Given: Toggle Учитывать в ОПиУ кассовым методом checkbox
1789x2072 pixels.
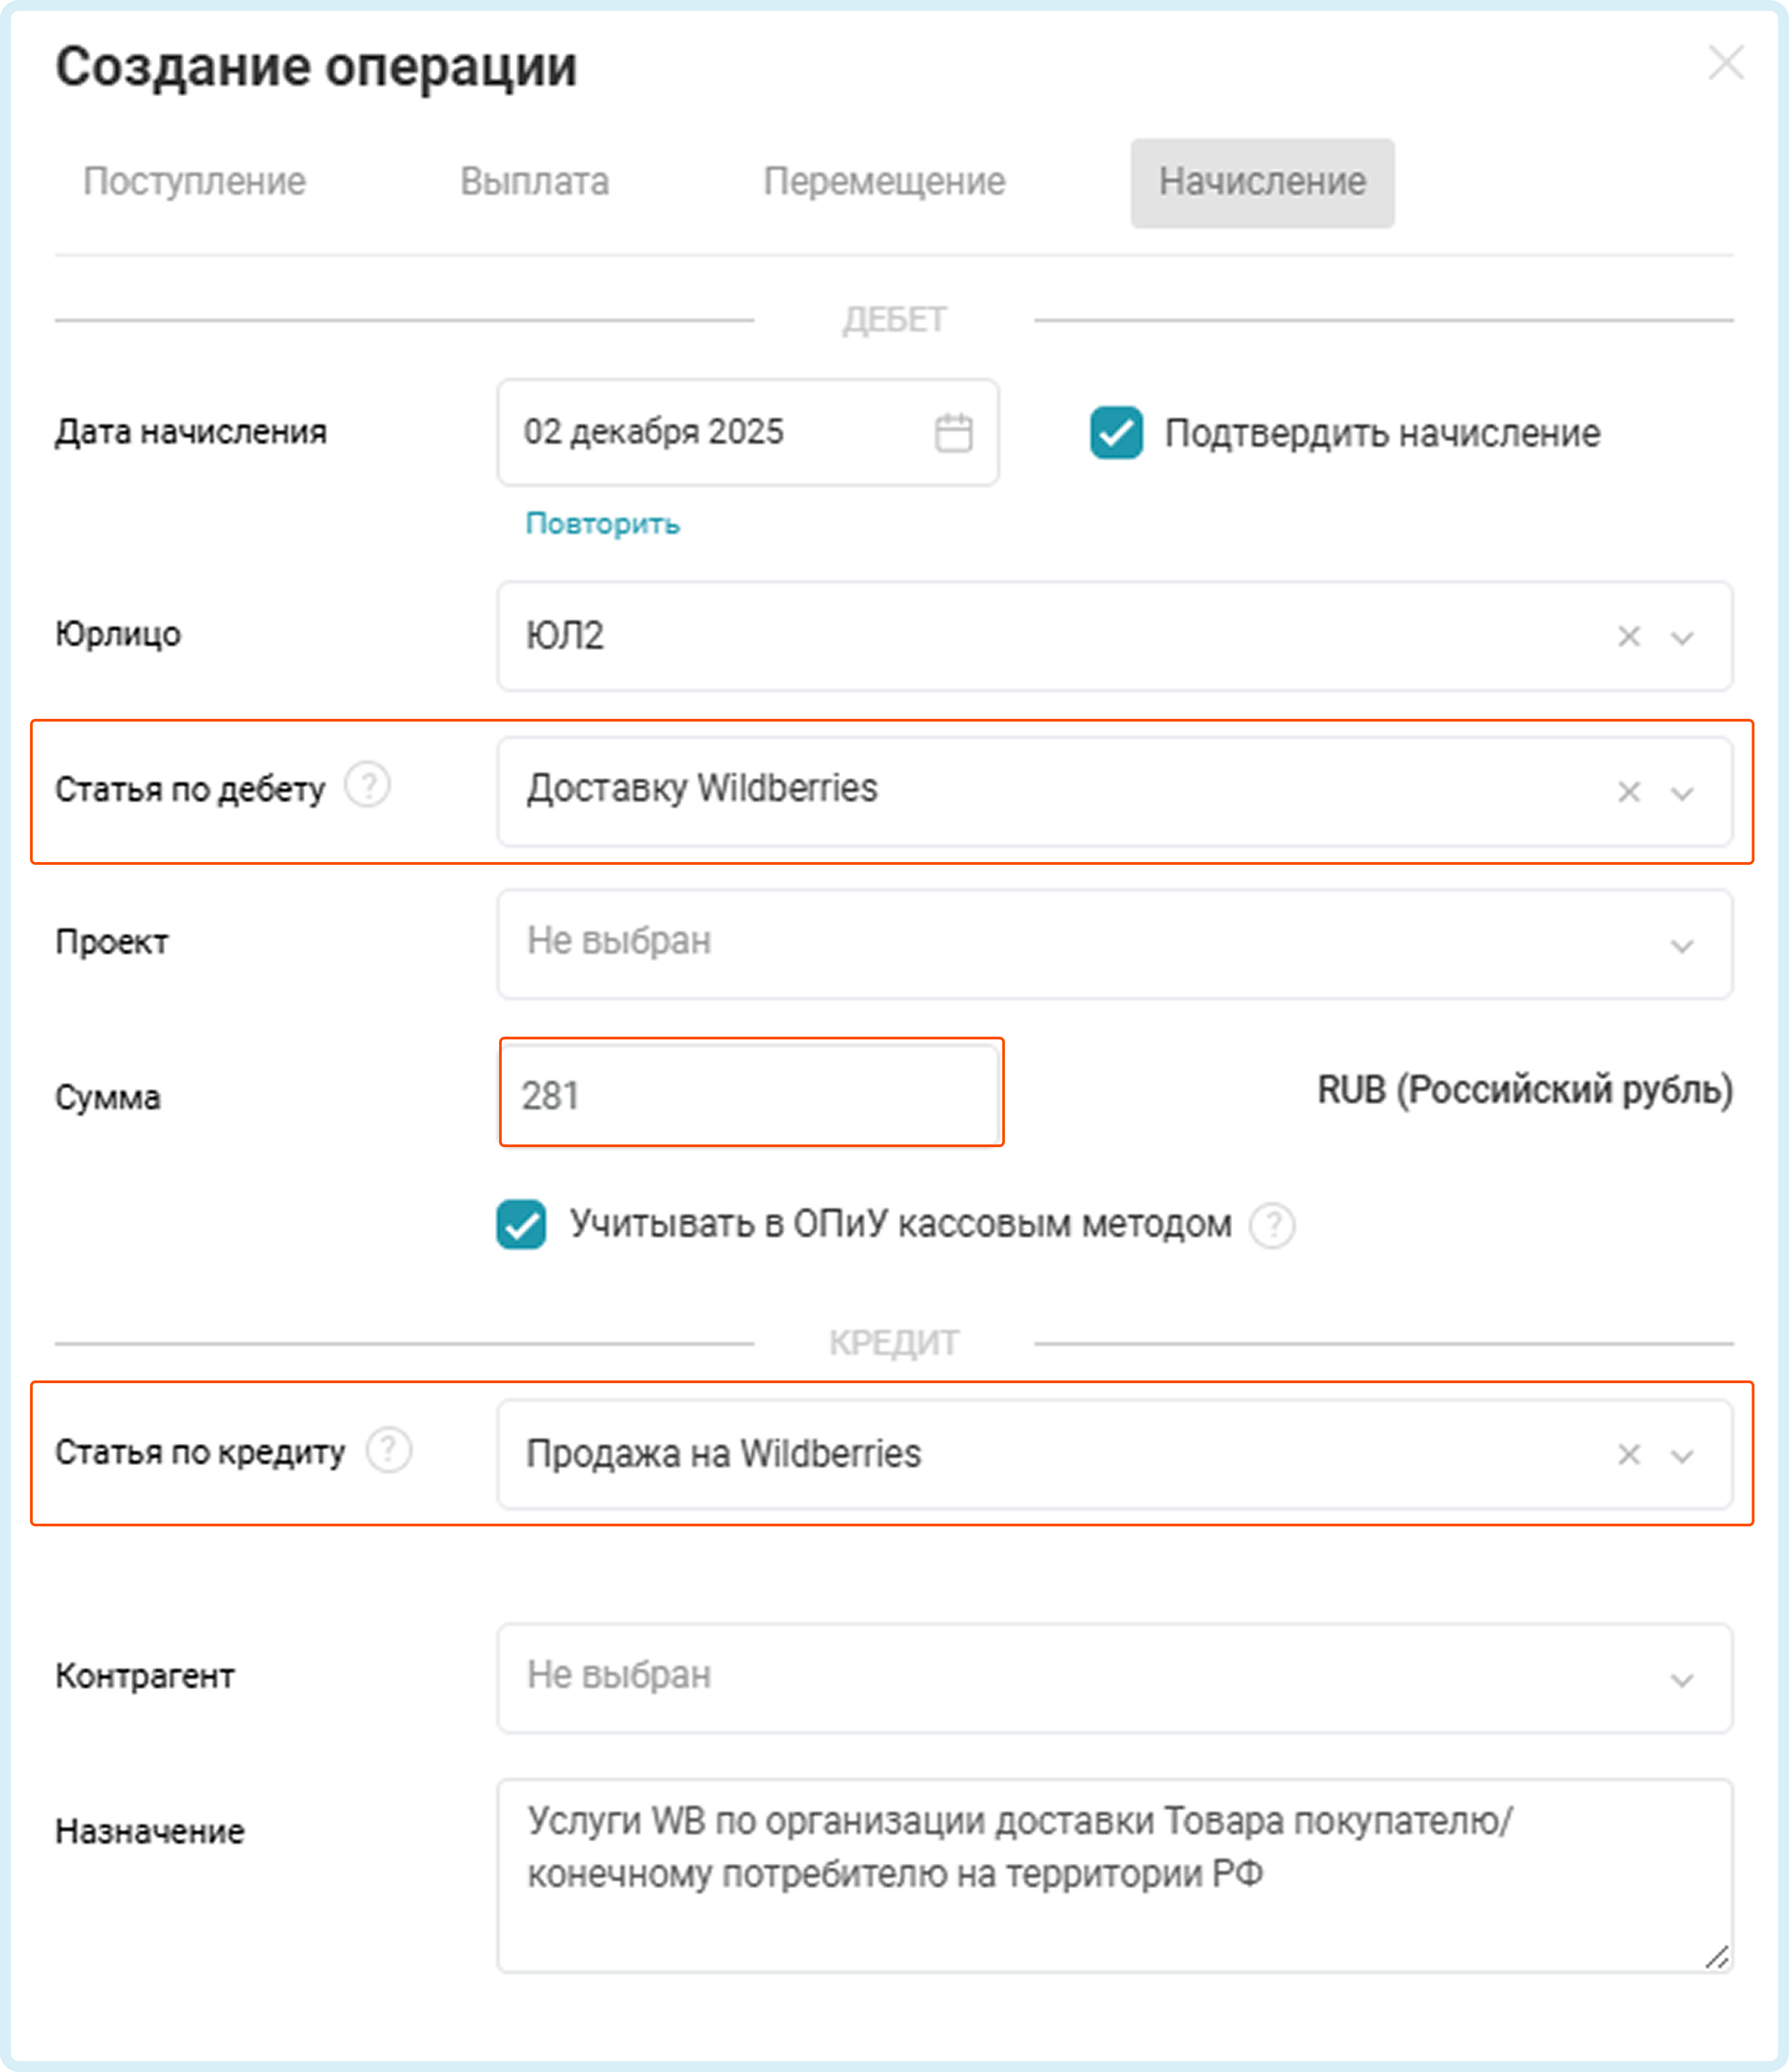Looking at the screenshot, I should coord(521,1225).
